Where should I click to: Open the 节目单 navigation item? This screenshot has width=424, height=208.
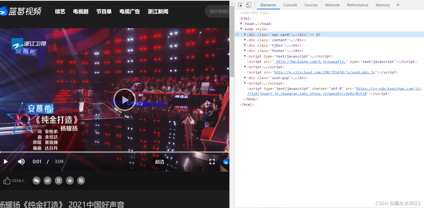(104, 11)
